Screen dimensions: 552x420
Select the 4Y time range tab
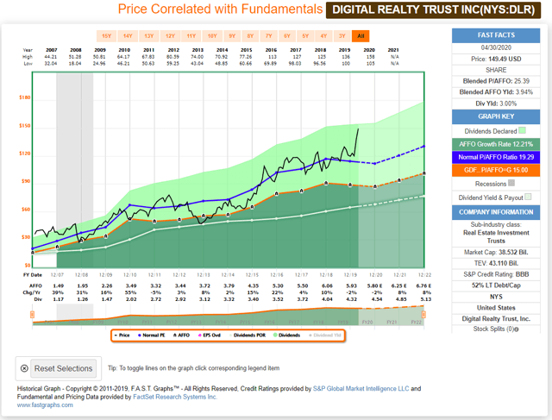[323, 36]
